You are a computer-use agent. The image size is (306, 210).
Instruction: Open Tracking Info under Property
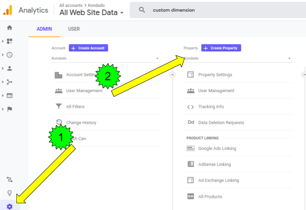(211, 107)
